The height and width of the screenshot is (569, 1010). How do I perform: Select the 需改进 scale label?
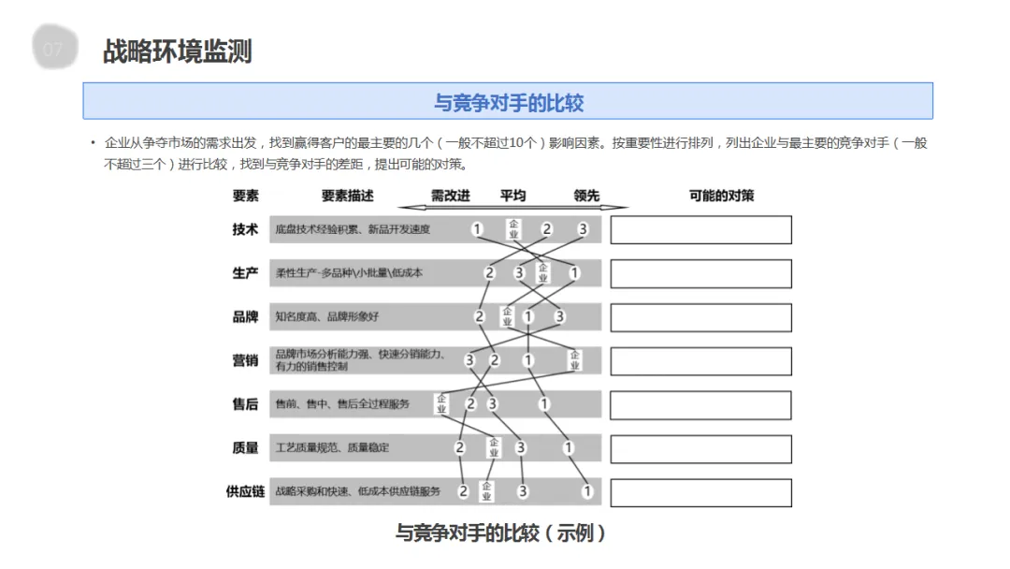[x=450, y=196]
